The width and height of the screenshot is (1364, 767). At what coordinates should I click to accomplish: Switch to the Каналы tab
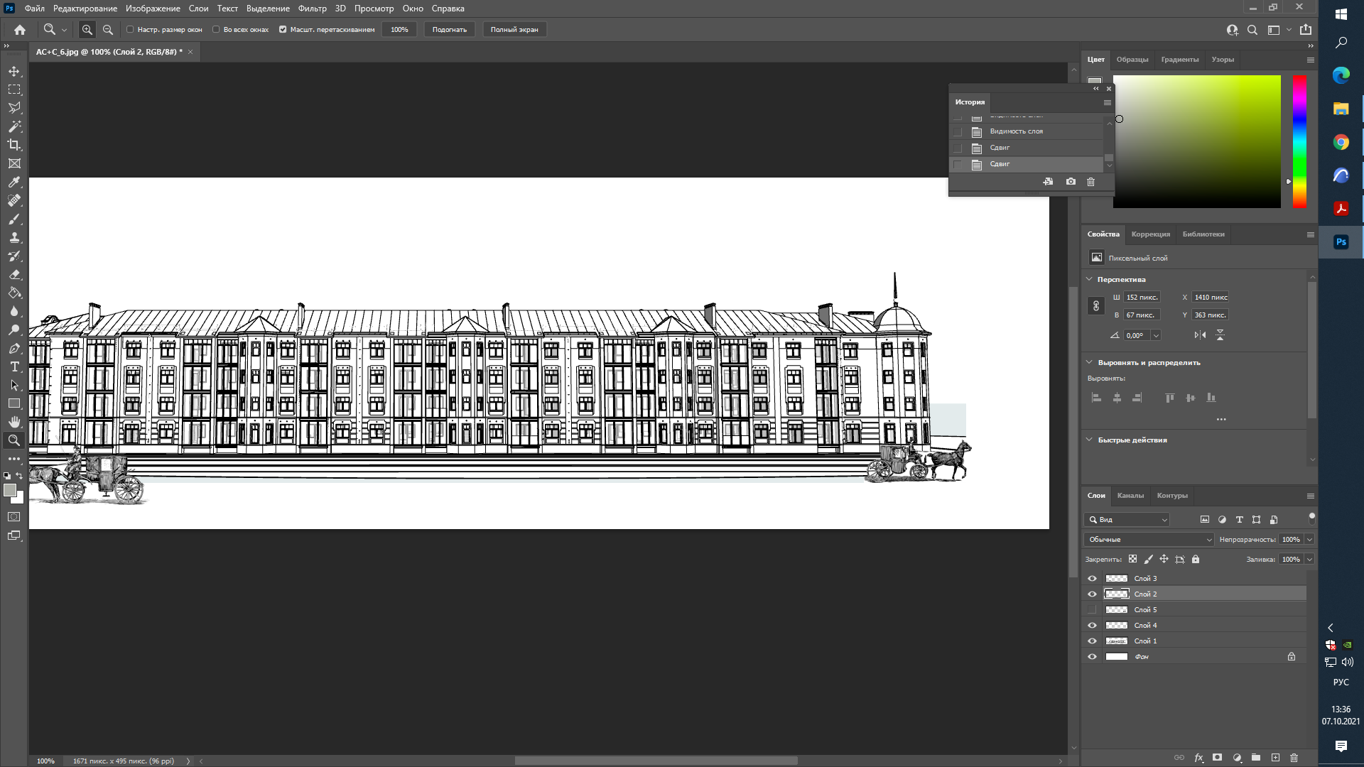point(1130,496)
